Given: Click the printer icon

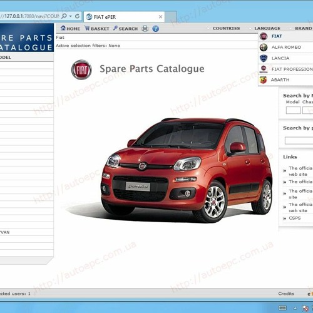Looking at the screenshot, I should 145,29.
